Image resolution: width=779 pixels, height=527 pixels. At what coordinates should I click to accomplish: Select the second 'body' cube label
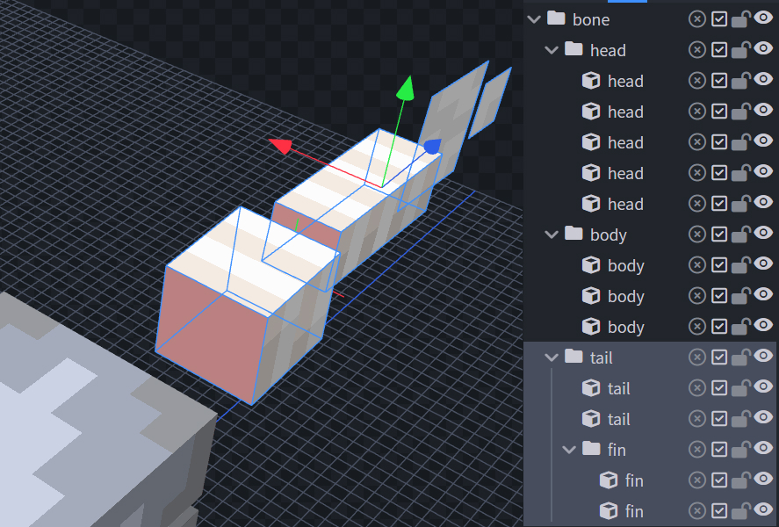[x=626, y=297]
